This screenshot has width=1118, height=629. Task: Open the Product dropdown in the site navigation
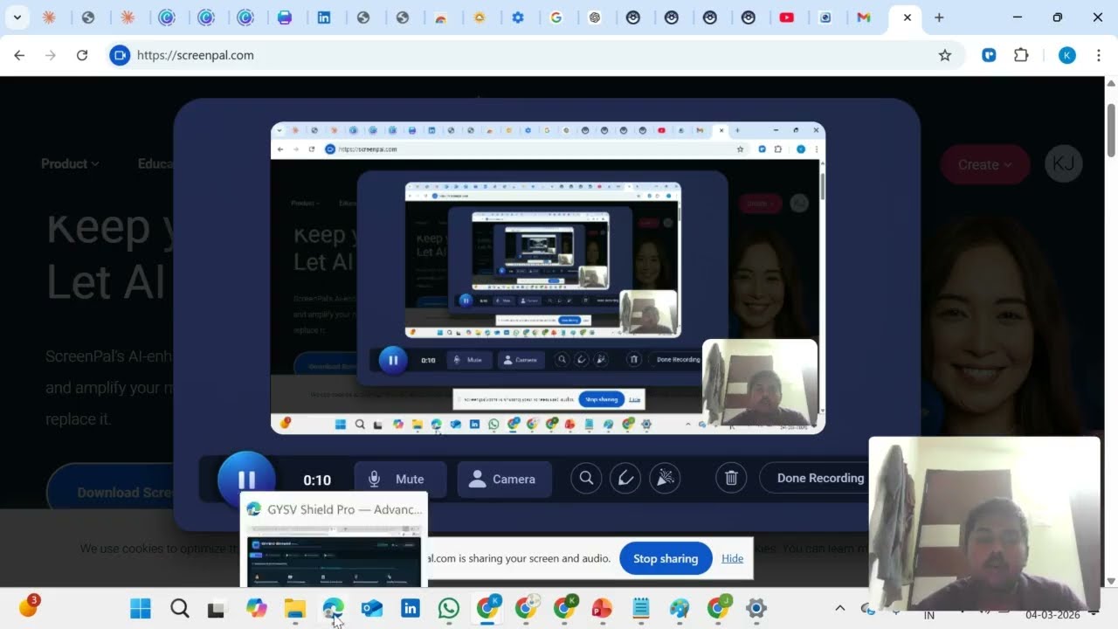tap(70, 163)
